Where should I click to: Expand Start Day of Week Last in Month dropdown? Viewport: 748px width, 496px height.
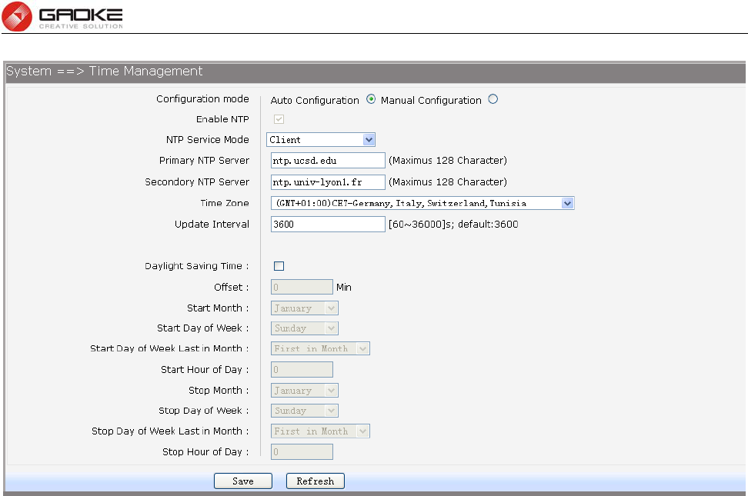[320, 348]
